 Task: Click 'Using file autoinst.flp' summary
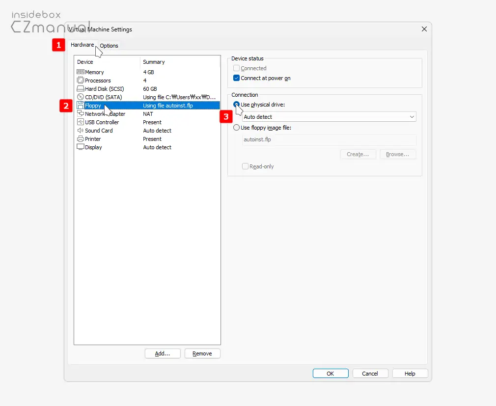pyautogui.click(x=167, y=106)
